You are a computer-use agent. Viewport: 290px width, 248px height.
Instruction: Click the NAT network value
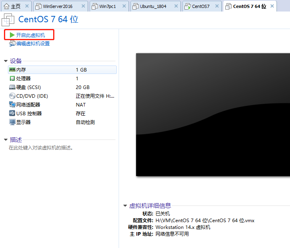pyautogui.click(x=81, y=105)
